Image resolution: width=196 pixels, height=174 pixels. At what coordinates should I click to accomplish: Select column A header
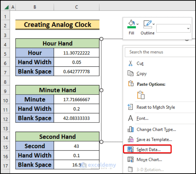[x=13, y=7]
